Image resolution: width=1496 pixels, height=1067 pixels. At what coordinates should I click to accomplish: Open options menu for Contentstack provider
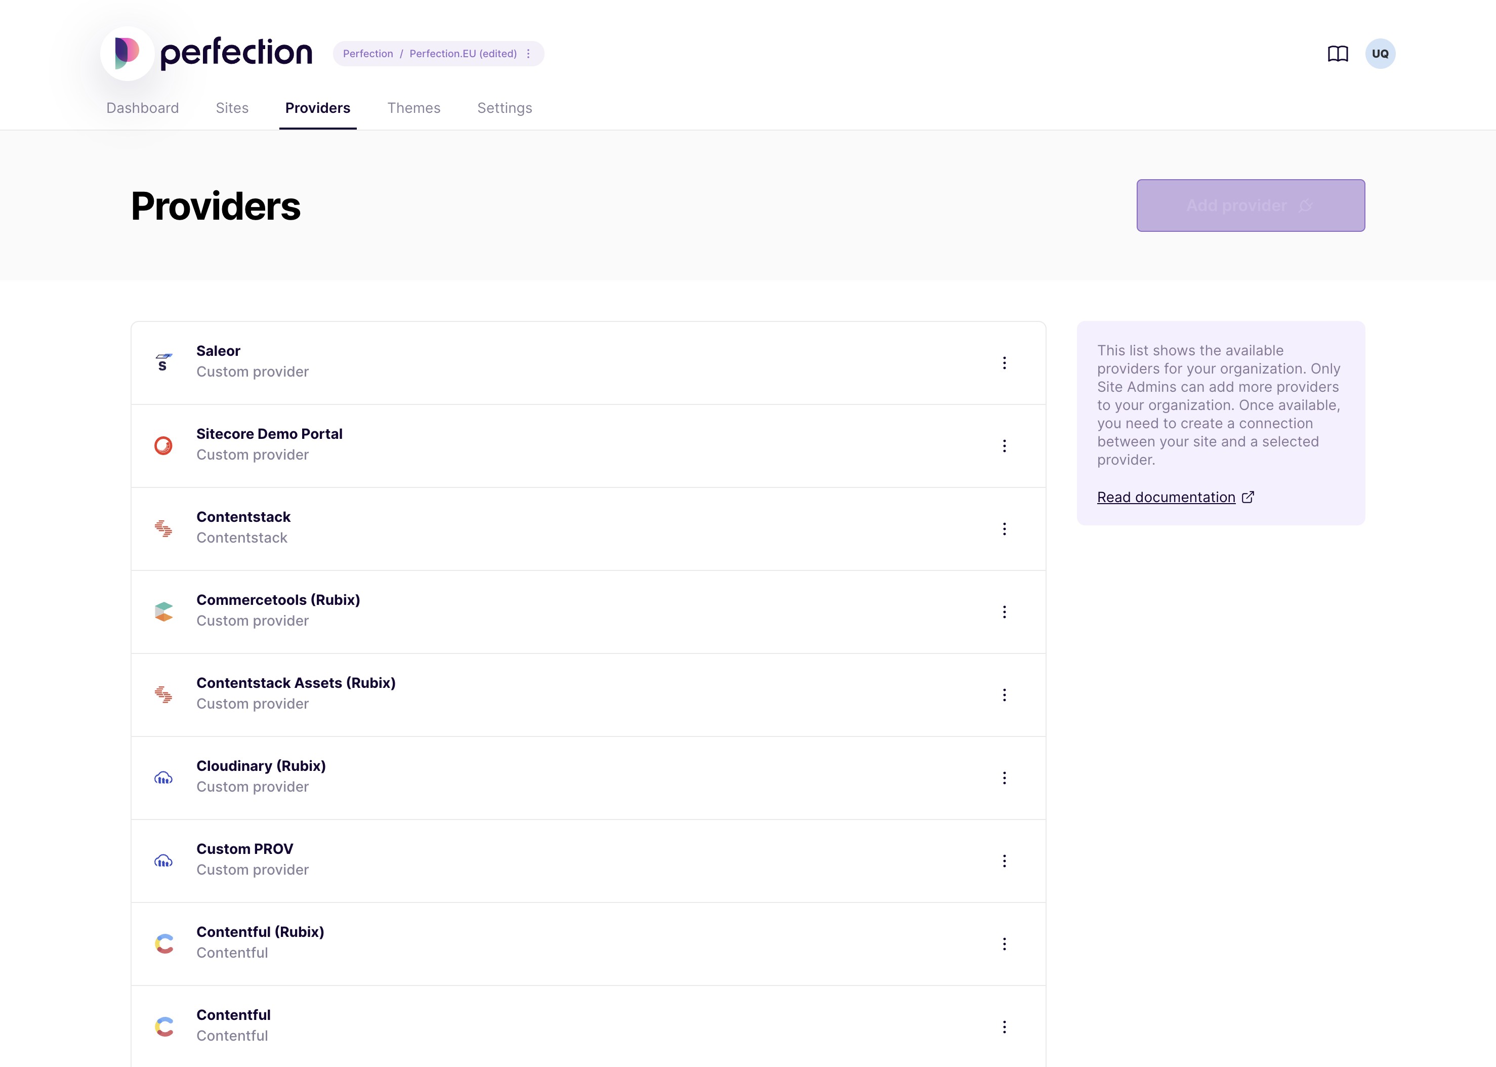click(1004, 529)
